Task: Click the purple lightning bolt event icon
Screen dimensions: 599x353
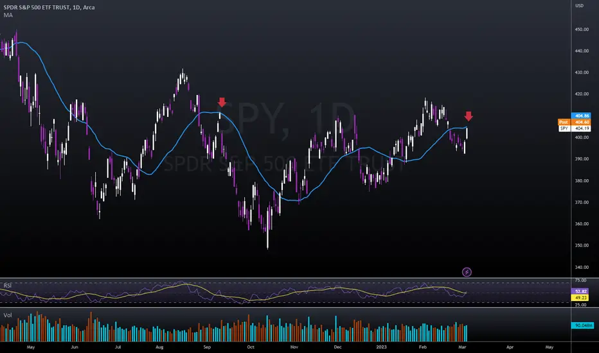Action: tap(467, 272)
